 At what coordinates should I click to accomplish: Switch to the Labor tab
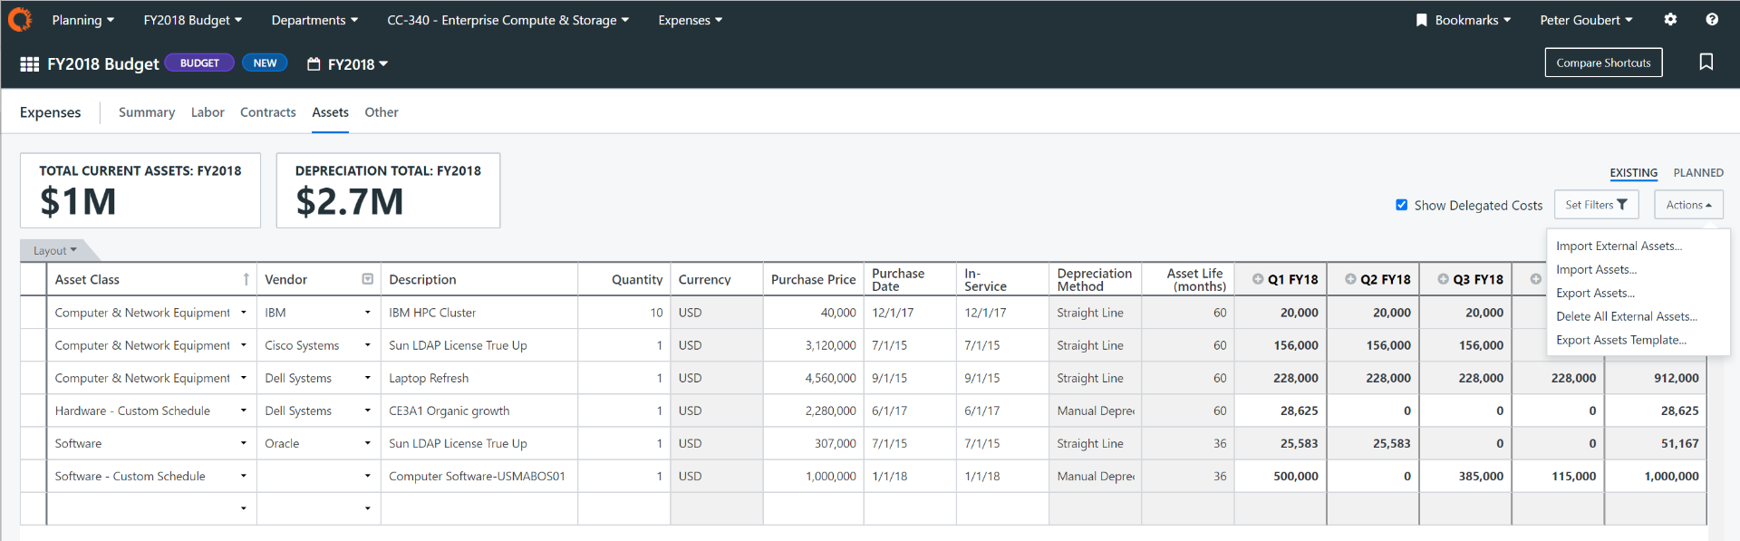click(x=208, y=112)
